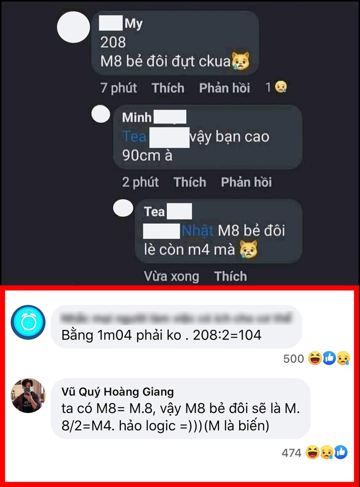Viewport: 360px width, 487px height.
Task: Click Thích under the 7 phút comment
Action: point(168,88)
